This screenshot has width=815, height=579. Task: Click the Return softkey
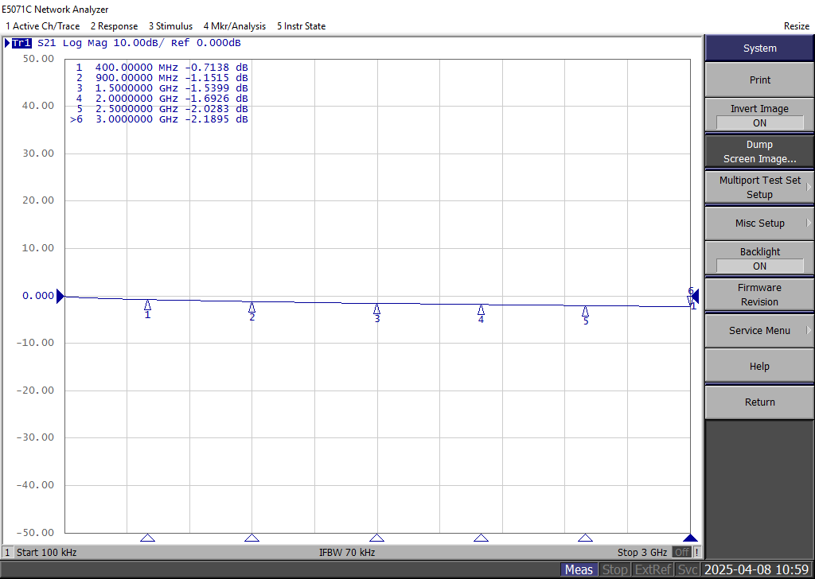click(759, 402)
